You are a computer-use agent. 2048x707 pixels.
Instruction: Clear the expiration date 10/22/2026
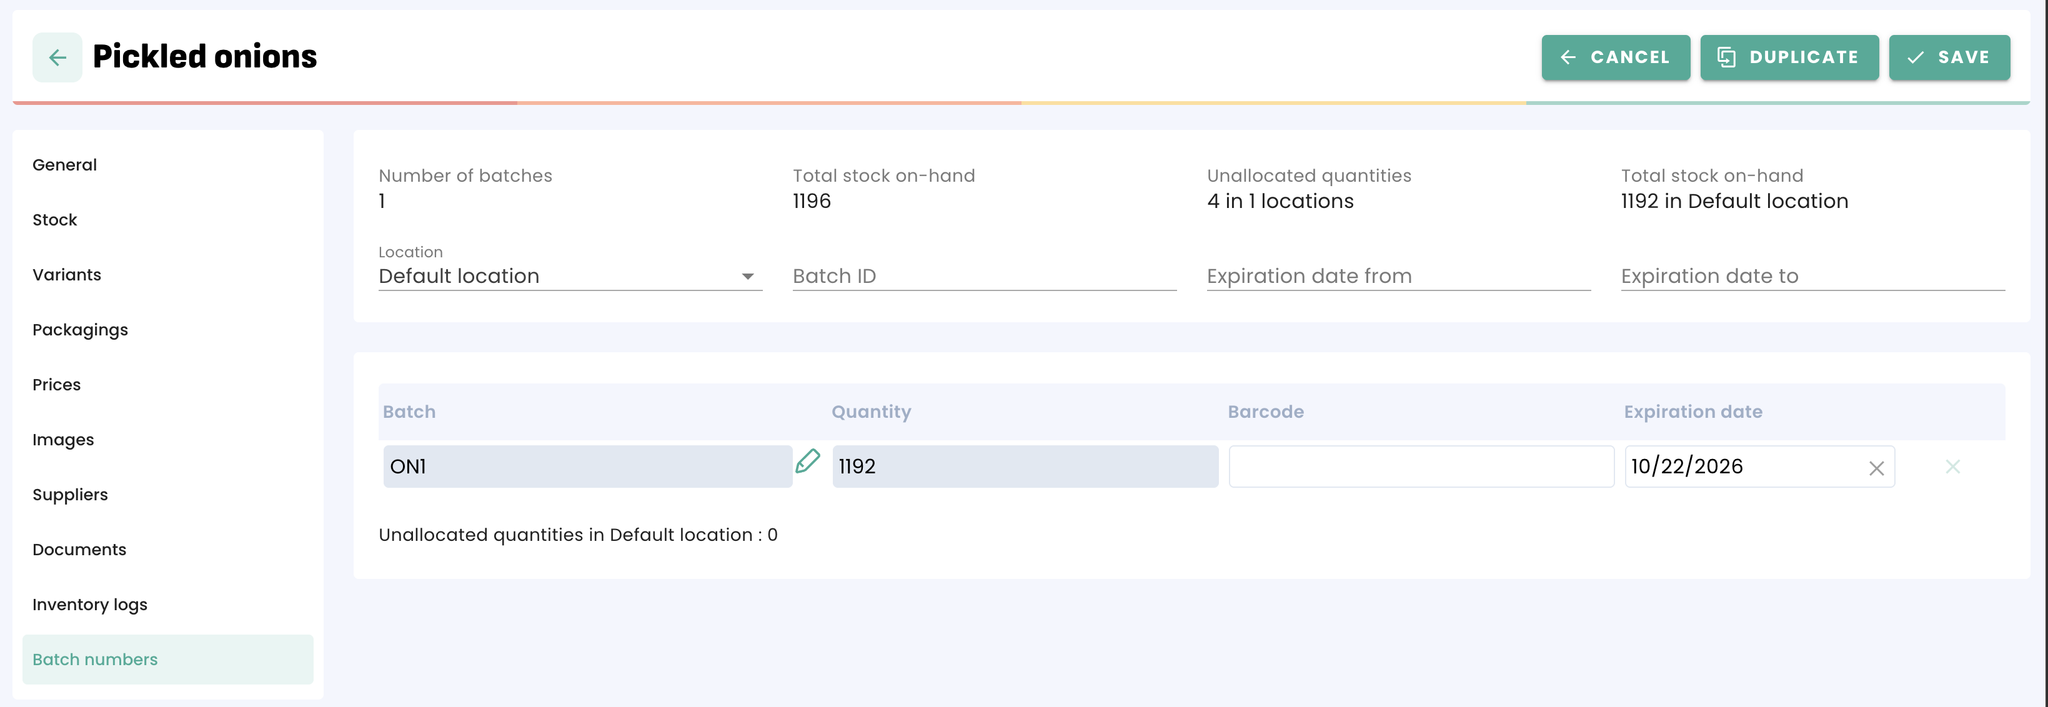pos(1876,468)
